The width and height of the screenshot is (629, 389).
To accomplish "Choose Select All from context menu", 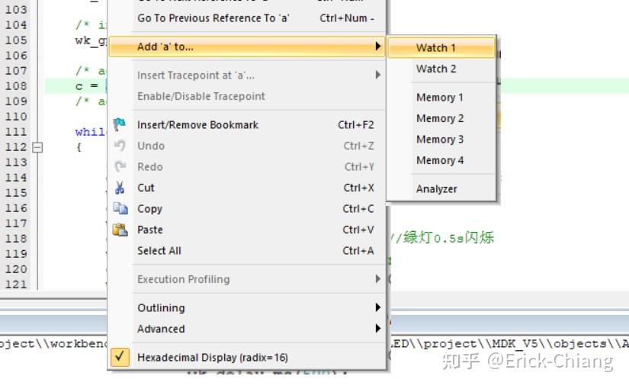I will (x=159, y=250).
